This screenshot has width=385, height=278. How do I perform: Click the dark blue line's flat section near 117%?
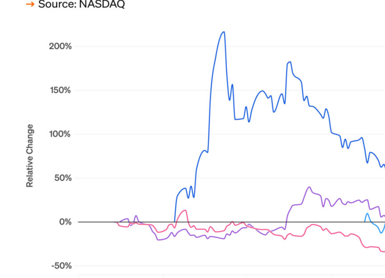(239, 119)
